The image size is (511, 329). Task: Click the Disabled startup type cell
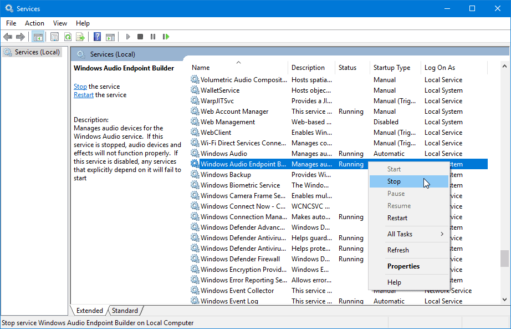coord(386,122)
